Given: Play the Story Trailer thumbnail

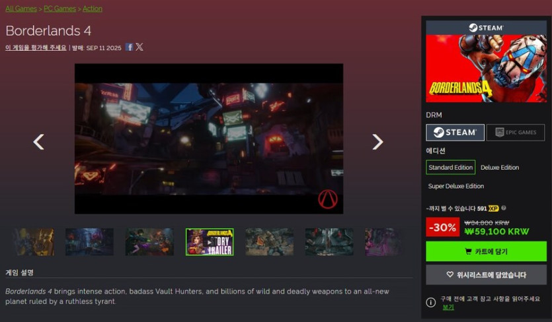Looking at the screenshot, I should coord(210,242).
